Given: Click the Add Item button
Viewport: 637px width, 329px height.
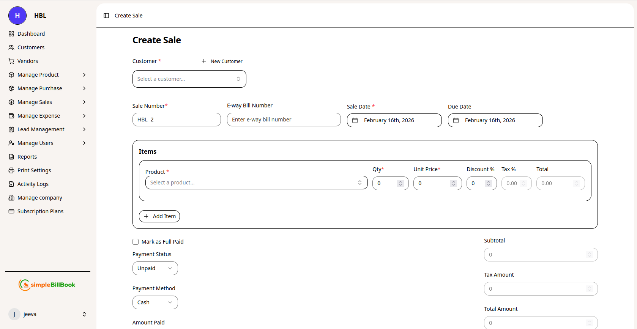Looking at the screenshot, I should click(x=159, y=216).
